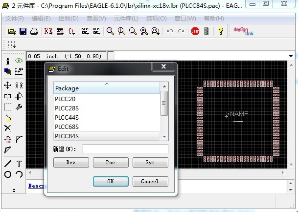The image size is (298, 212).
Task: Select the Mark origin tool
Action: (19, 72)
